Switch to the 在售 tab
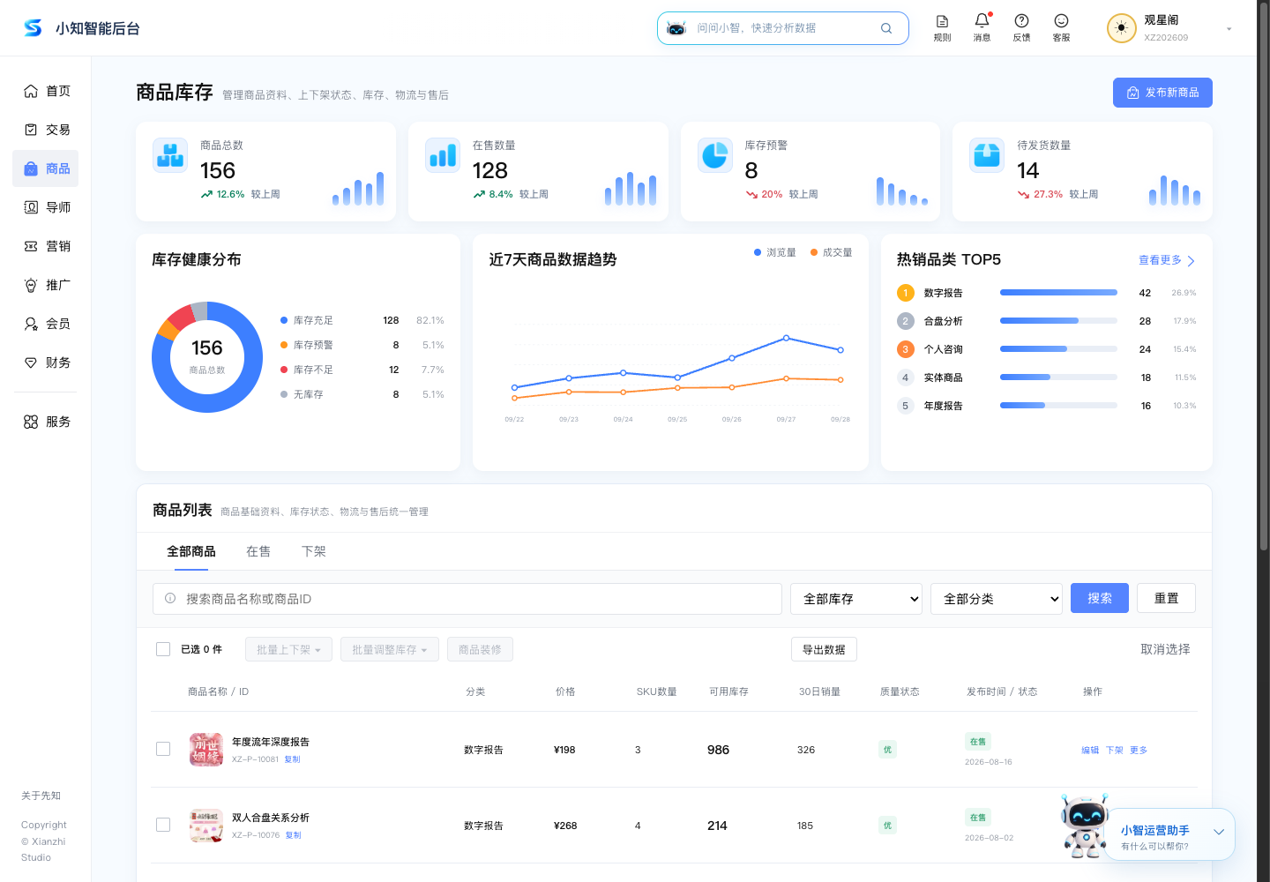1270x882 pixels. click(258, 551)
